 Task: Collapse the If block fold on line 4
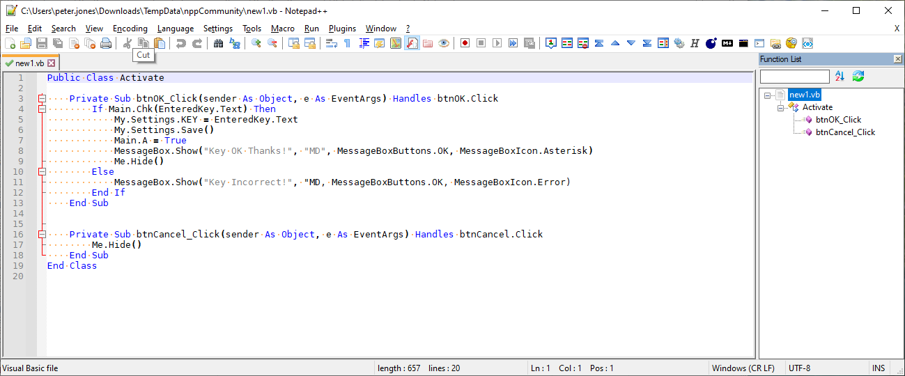(x=42, y=109)
